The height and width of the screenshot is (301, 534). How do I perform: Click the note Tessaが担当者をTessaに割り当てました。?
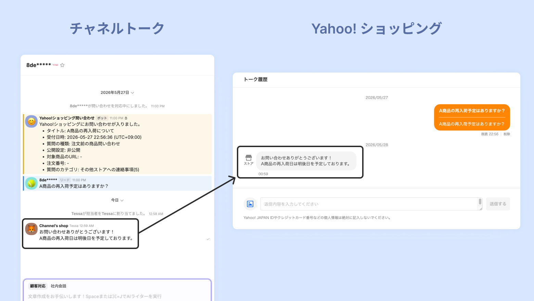click(109, 214)
